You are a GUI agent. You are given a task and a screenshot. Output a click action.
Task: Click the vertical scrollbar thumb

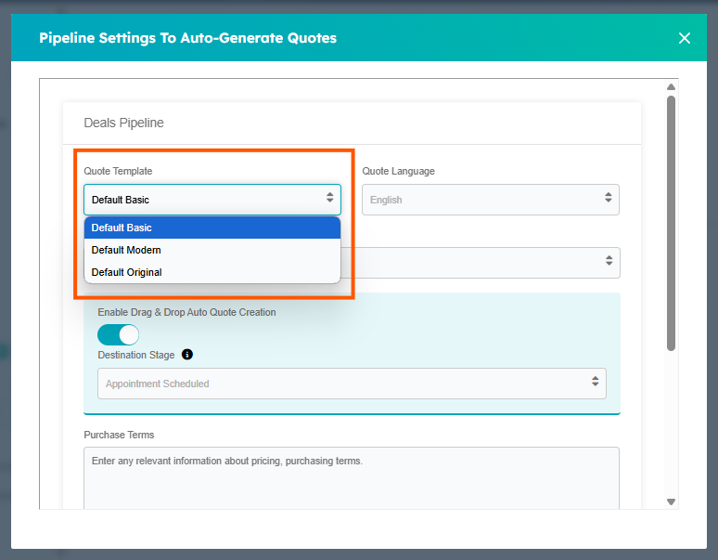point(671,223)
